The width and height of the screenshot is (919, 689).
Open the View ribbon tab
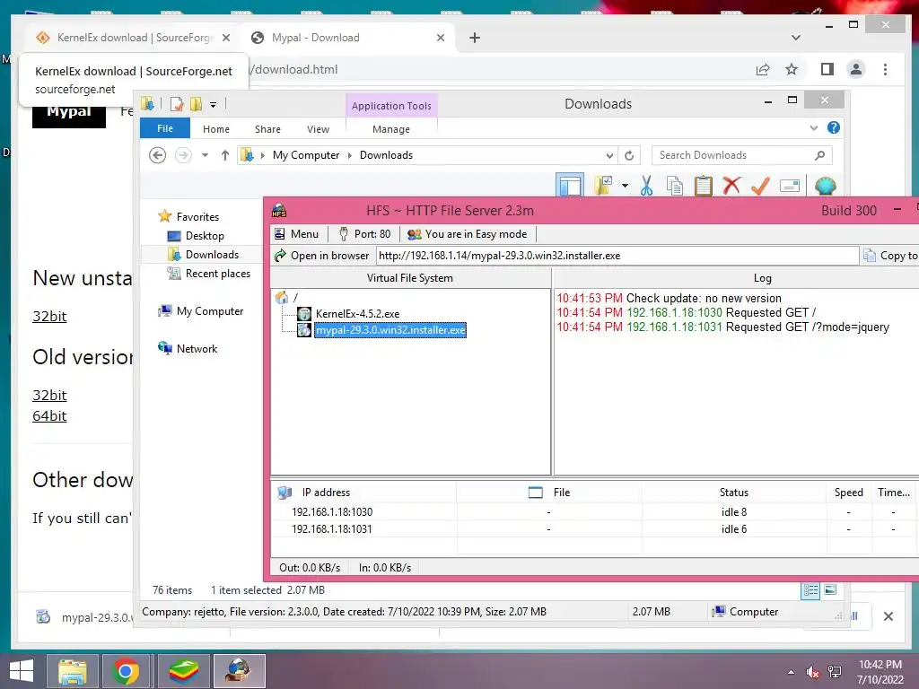point(318,129)
